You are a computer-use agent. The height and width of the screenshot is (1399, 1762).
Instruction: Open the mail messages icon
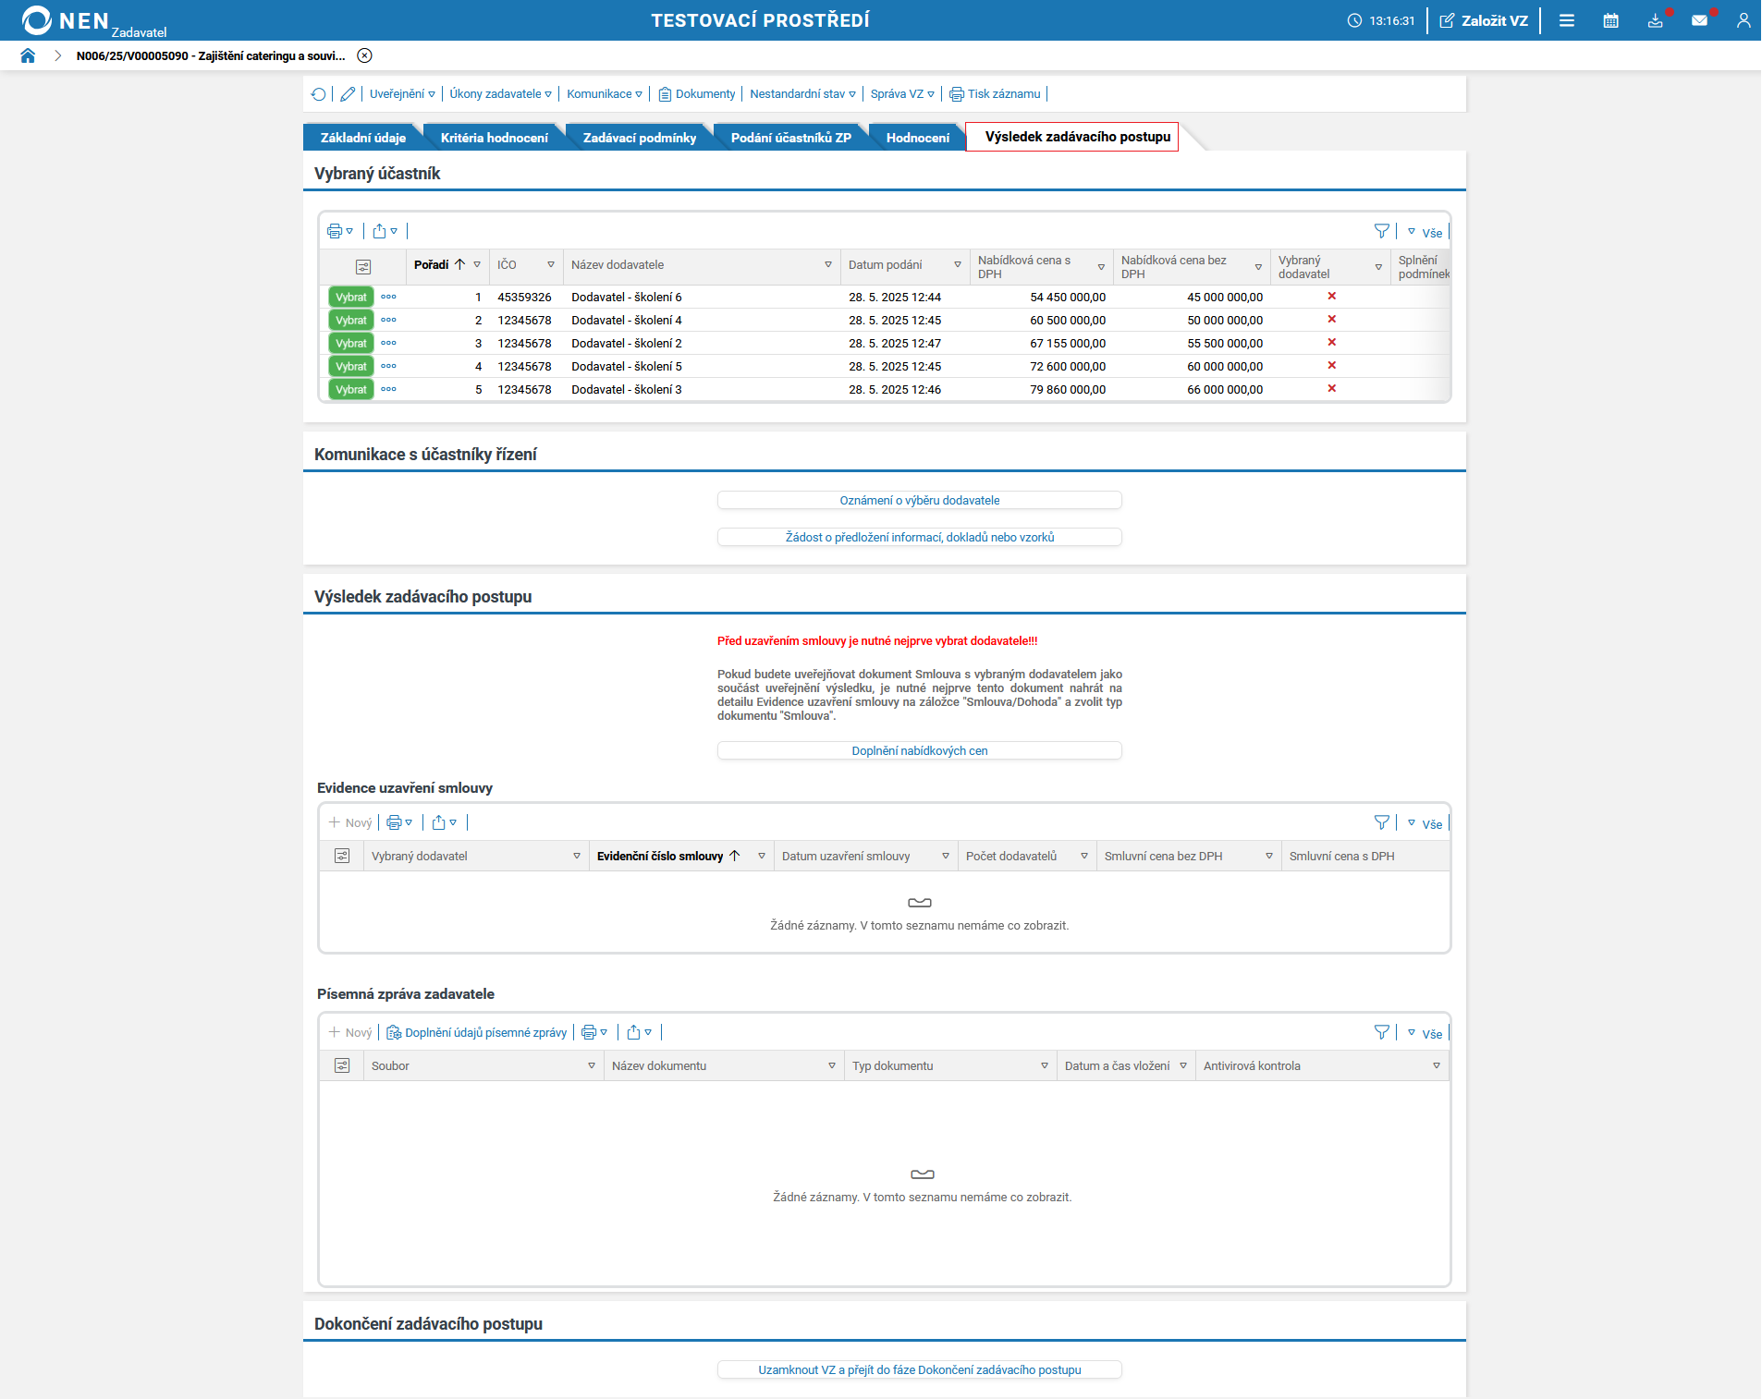(x=1699, y=20)
